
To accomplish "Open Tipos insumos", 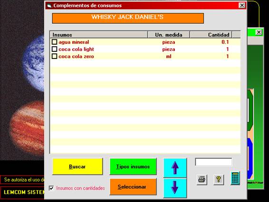I will coord(133,167).
